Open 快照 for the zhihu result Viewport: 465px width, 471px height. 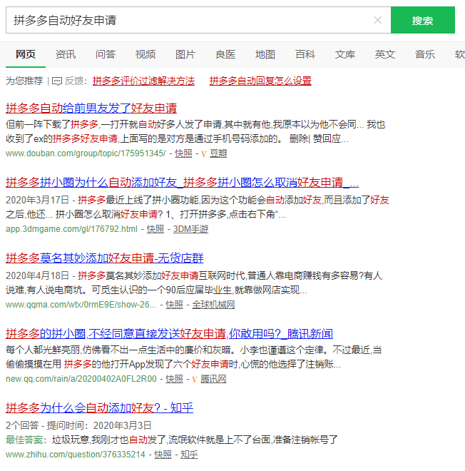163,455
